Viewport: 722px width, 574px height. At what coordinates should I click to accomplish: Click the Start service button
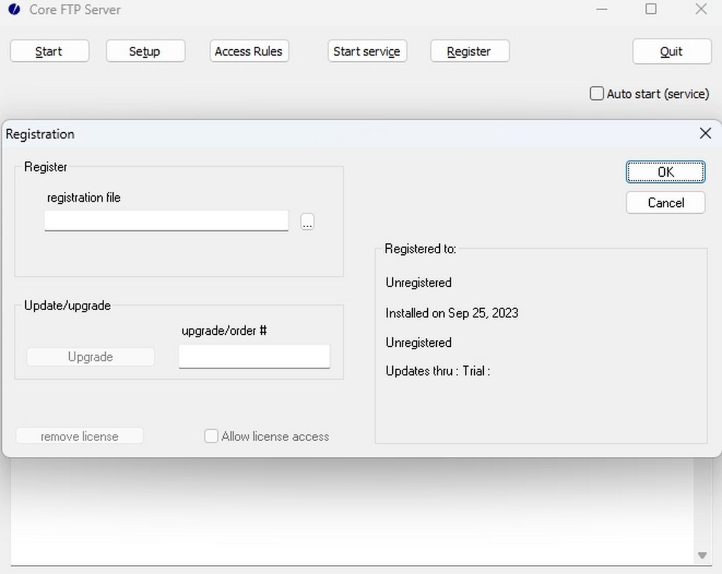point(366,51)
